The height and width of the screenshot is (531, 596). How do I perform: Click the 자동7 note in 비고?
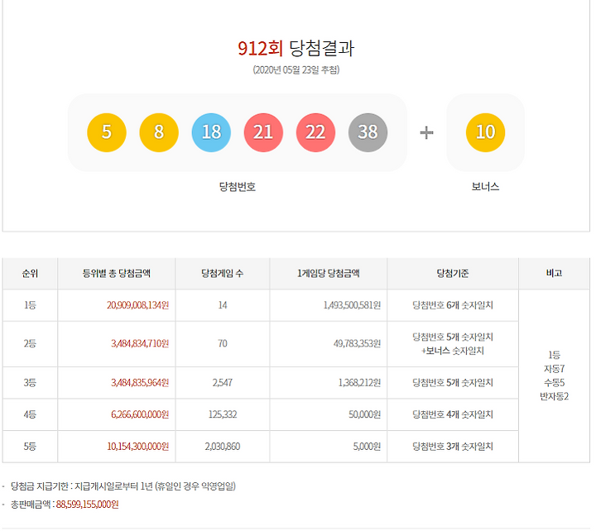pyautogui.click(x=554, y=369)
